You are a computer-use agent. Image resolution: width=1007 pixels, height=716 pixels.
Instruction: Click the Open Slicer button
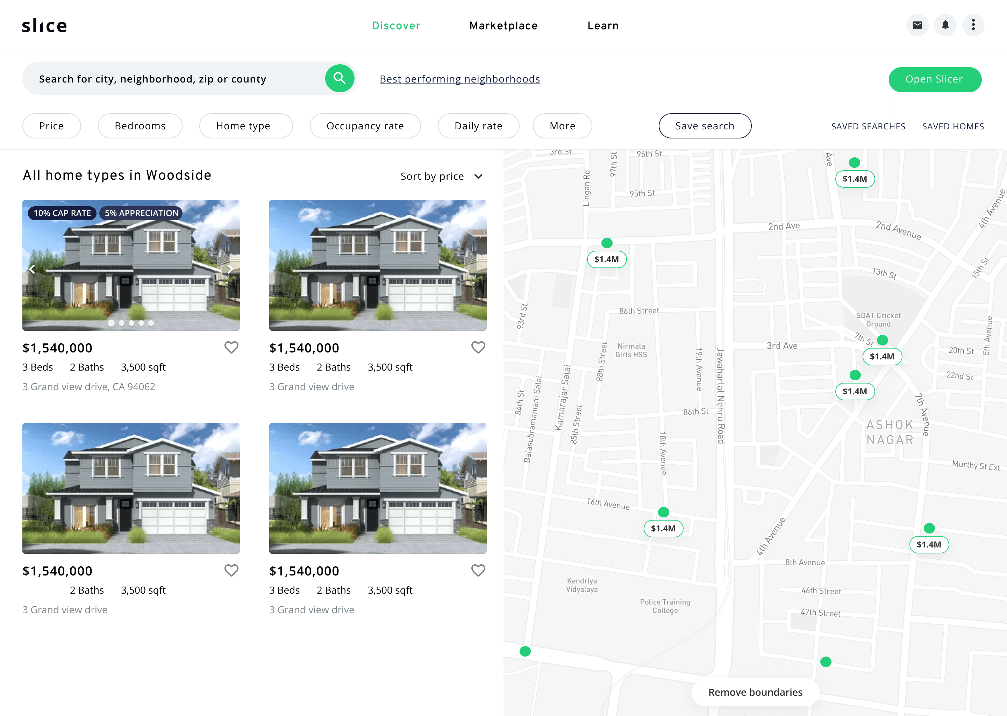[x=935, y=79]
